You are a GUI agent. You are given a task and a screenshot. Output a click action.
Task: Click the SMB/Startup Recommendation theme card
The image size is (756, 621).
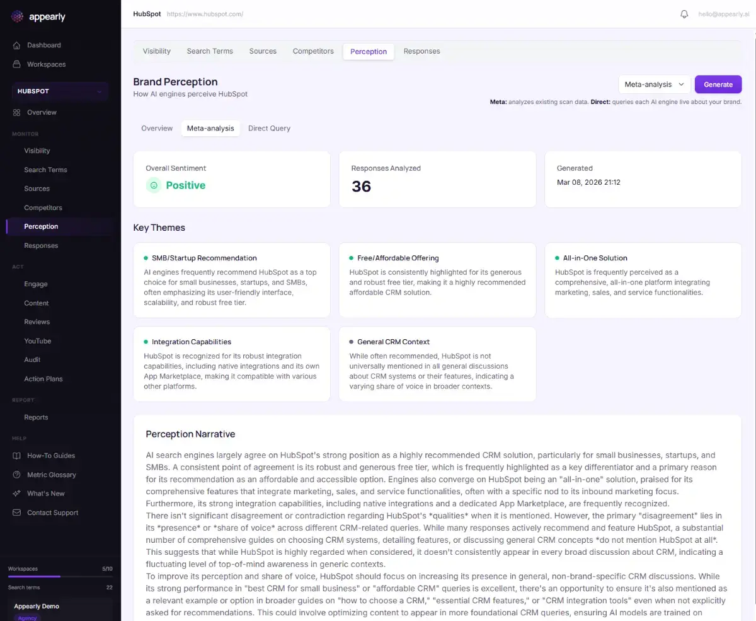coord(232,280)
